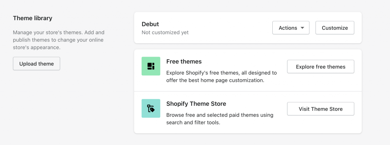The width and height of the screenshot is (390, 145).
Task: Click the Free themes heading
Action: click(x=184, y=61)
